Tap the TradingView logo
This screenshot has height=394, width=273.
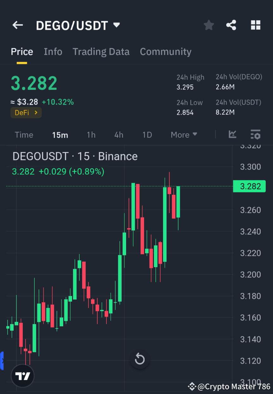click(22, 375)
